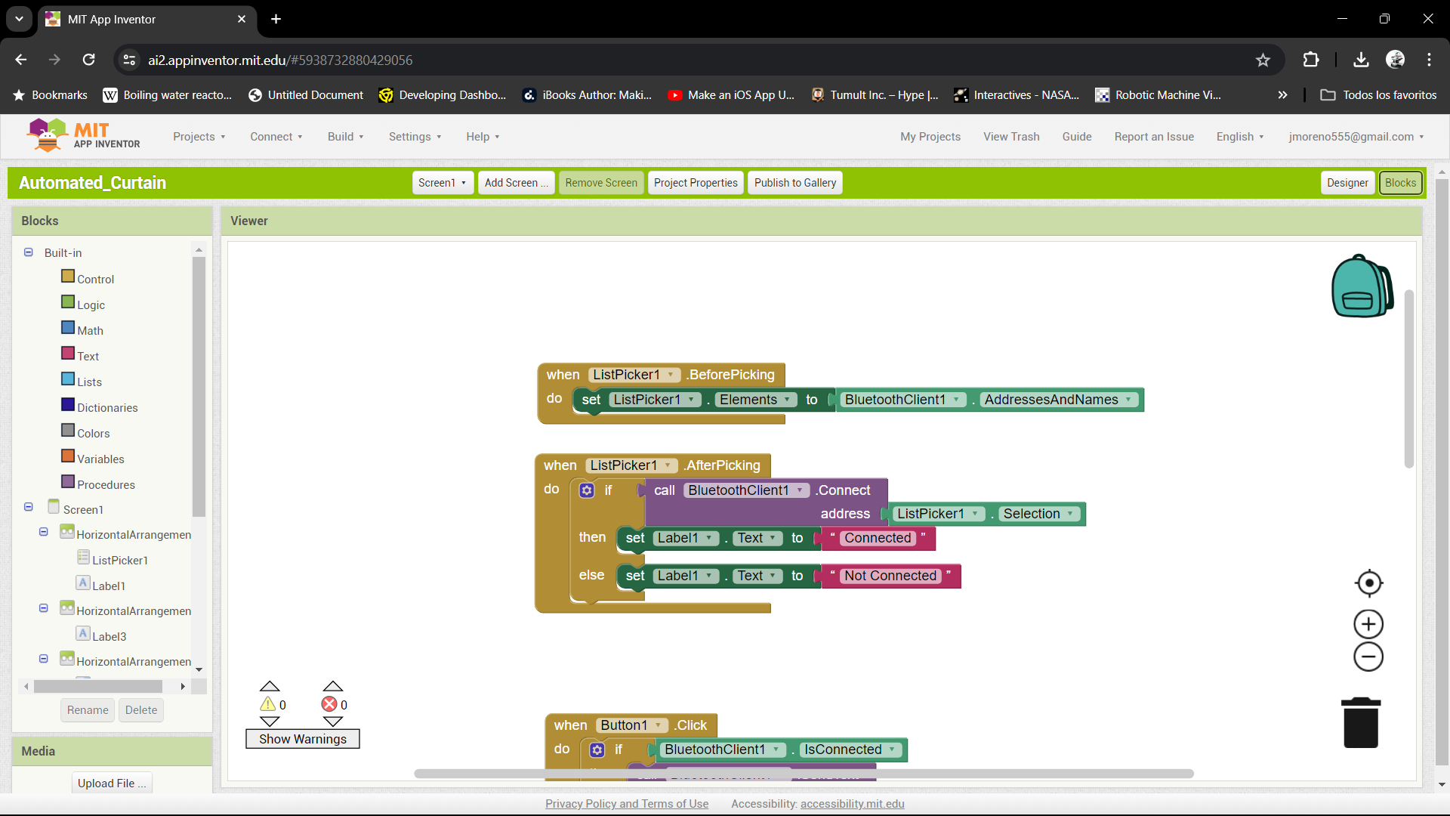
Task: Open the Privacy Policy and Terms link
Action: pyautogui.click(x=627, y=804)
